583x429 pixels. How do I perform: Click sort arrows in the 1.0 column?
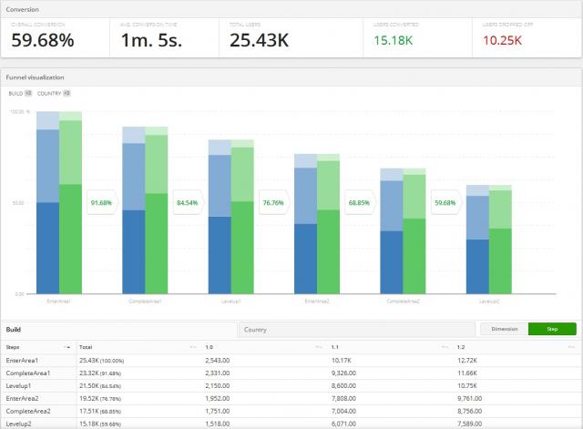[319, 347]
